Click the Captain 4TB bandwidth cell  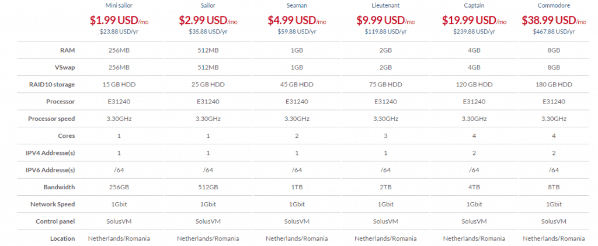(474, 187)
